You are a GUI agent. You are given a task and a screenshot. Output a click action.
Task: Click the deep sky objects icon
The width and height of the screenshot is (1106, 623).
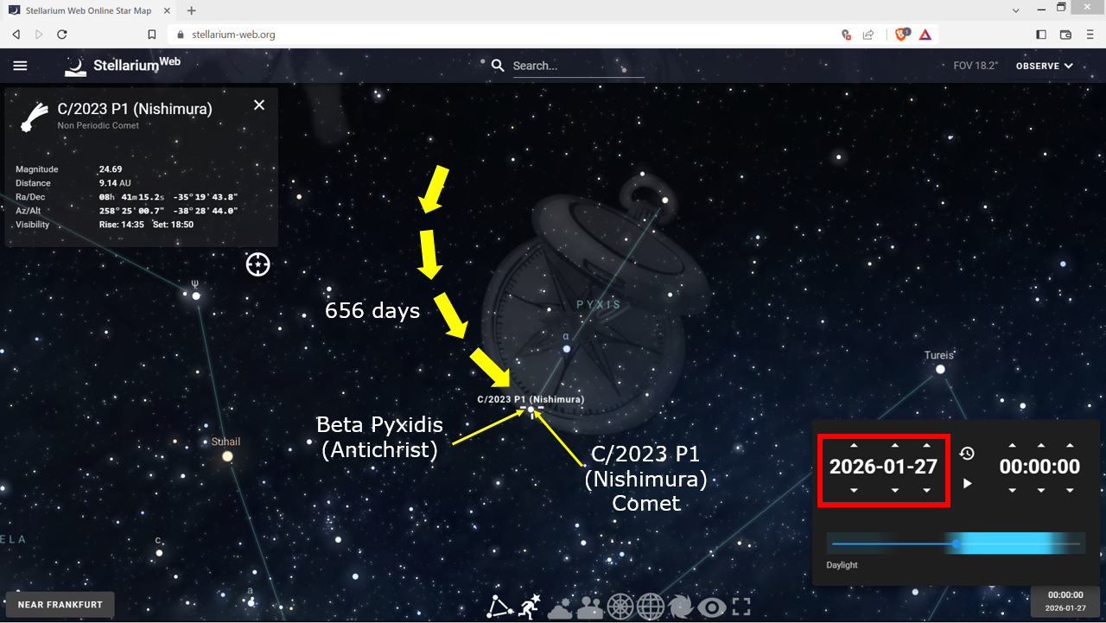coord(681,607)
